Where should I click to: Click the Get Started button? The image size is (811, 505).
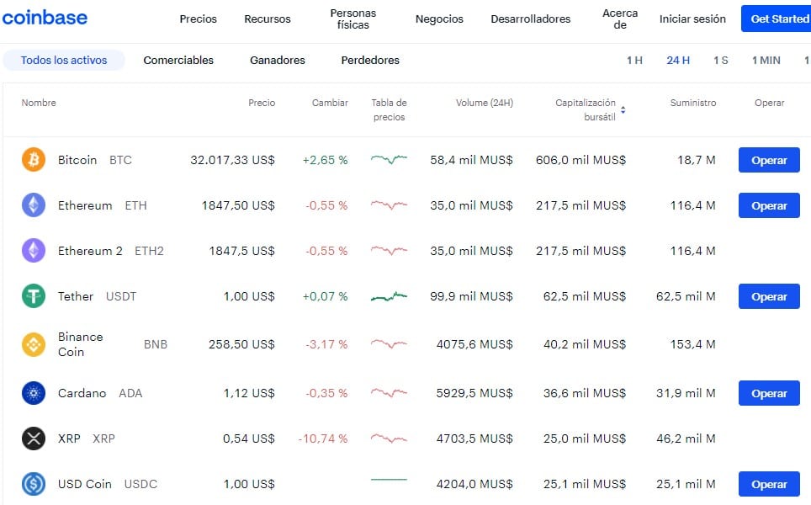click(x=777, y=19)
